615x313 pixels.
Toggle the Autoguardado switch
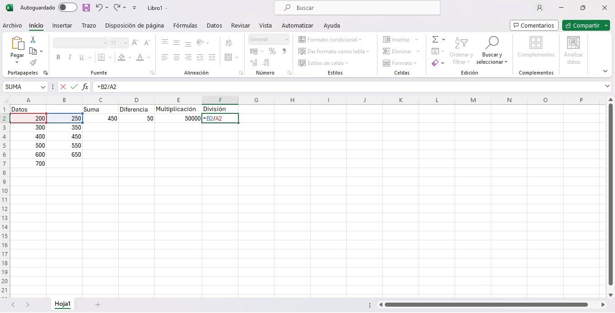[x=67, y=8]
